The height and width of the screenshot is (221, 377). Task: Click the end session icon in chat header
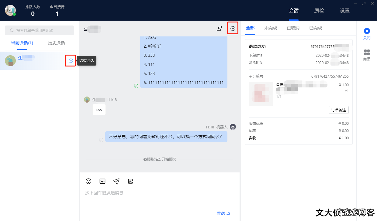click(x=233, y=28)
